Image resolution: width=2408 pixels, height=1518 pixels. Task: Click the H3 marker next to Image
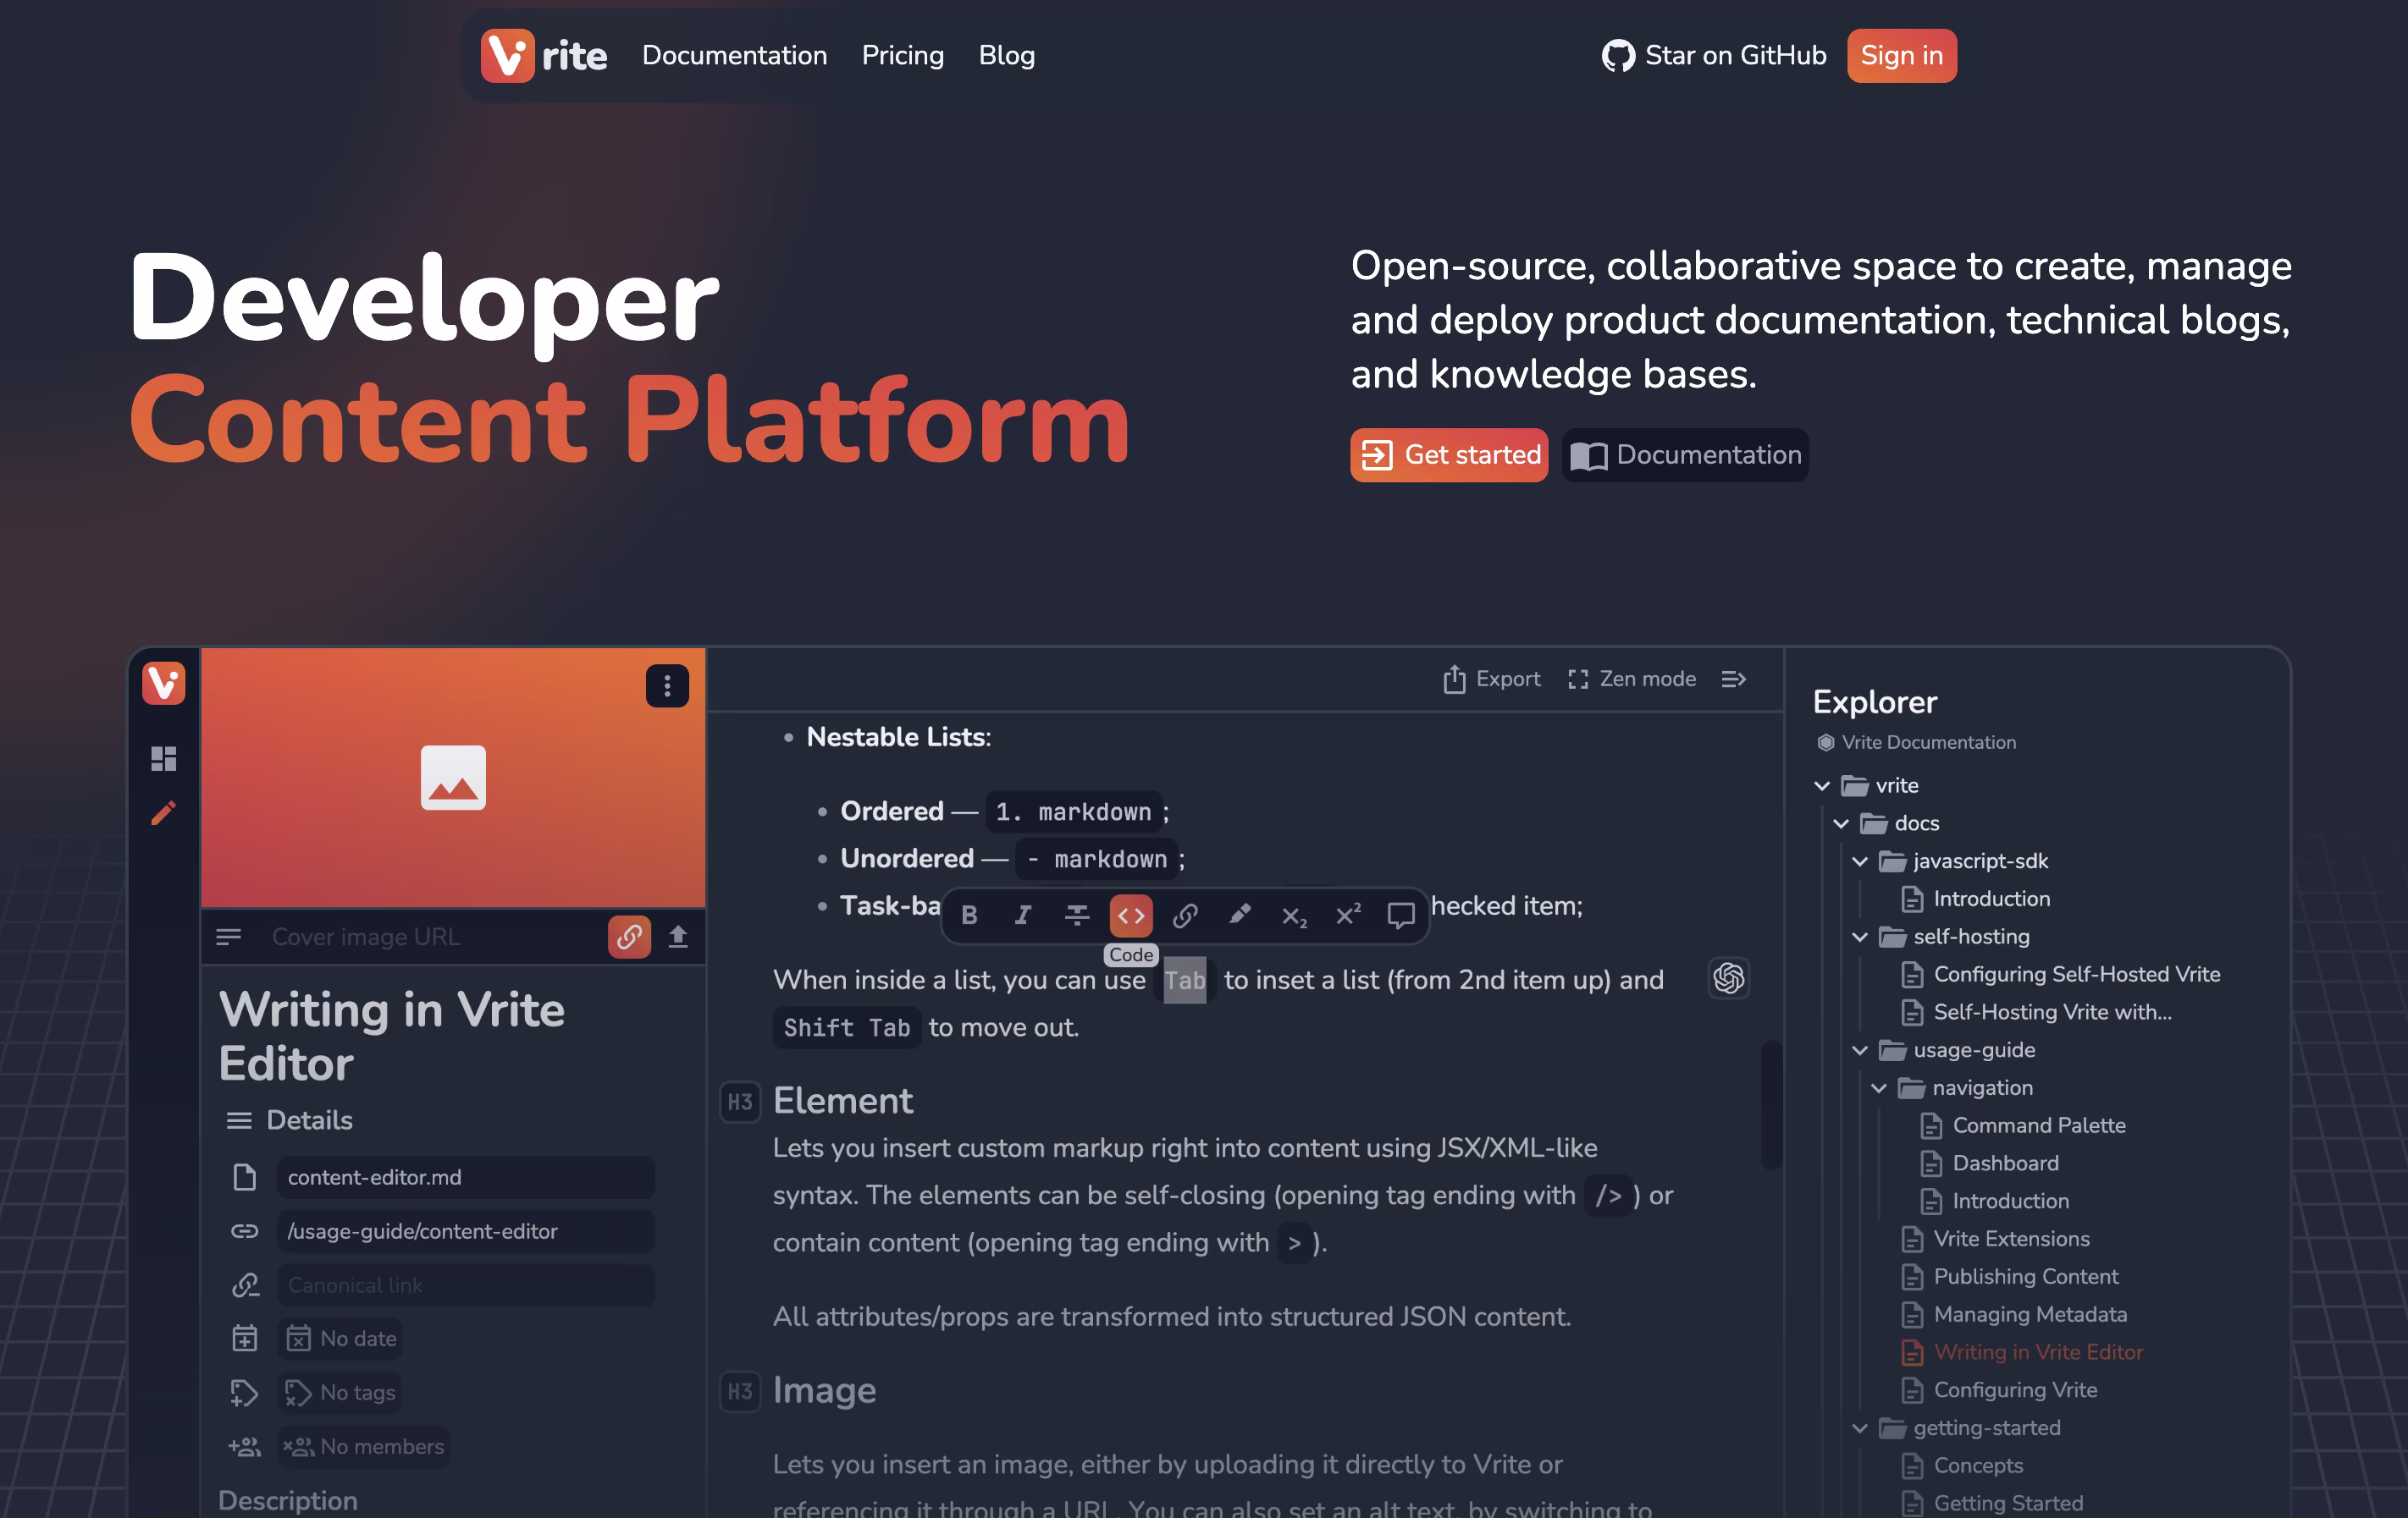[740, 1391]
